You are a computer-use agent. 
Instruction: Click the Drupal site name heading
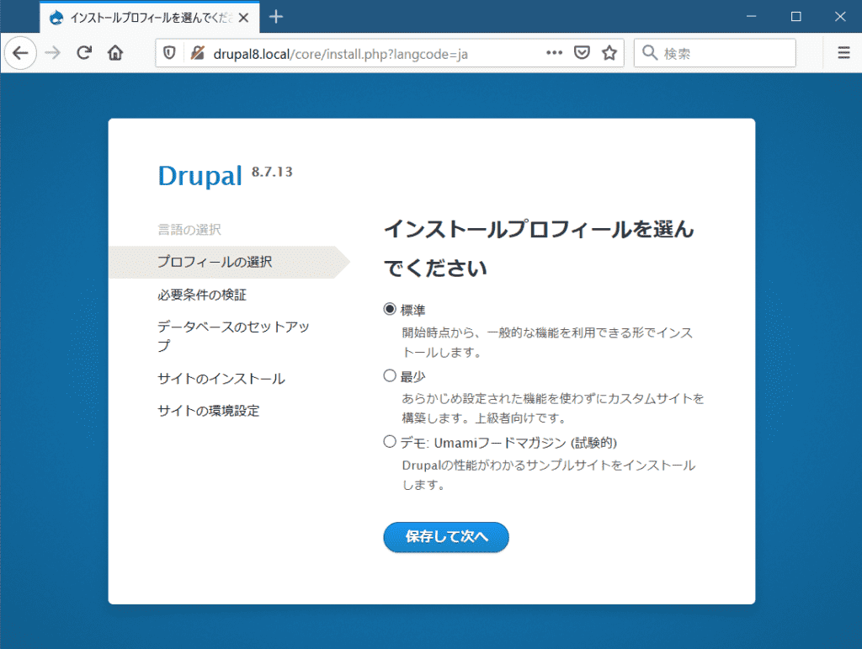tap(200, 177)
